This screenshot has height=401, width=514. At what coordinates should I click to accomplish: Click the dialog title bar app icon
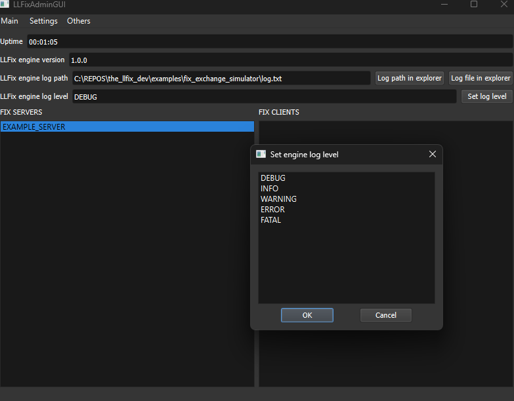coord(261,154)
